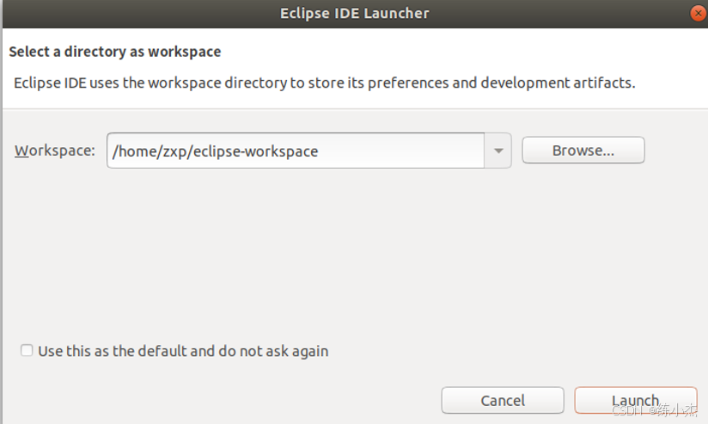Screen dimensions: 708x424
Task: Open the Browse... directory chooser
Action: pos(583,150)
